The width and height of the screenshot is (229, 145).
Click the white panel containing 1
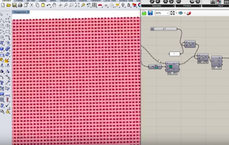pyautogui.click(x=175, y=54)
